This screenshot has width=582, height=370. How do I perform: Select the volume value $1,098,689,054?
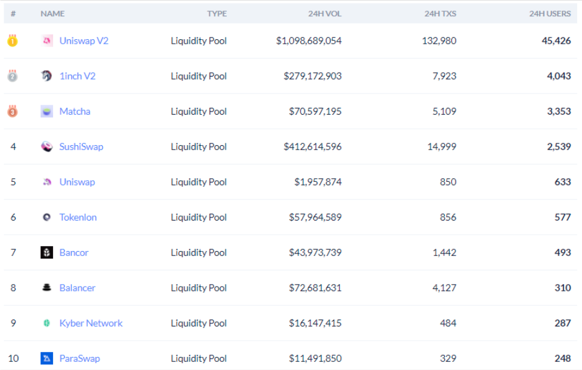308,41
